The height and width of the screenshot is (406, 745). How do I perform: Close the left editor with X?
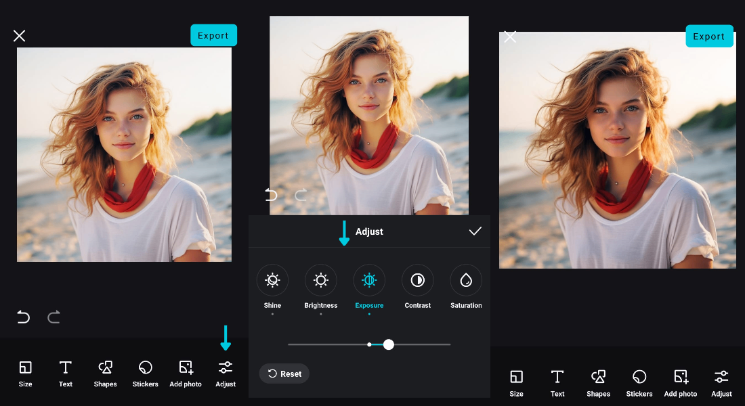point(19,36)
